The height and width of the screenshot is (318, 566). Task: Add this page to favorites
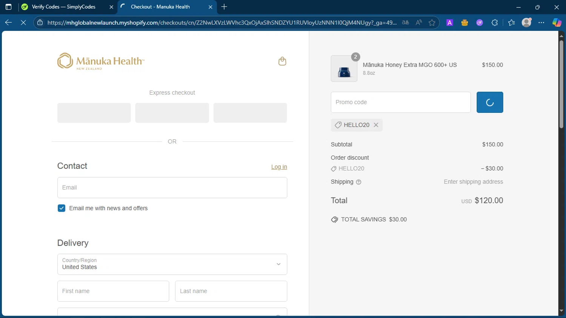click(432, 23)
